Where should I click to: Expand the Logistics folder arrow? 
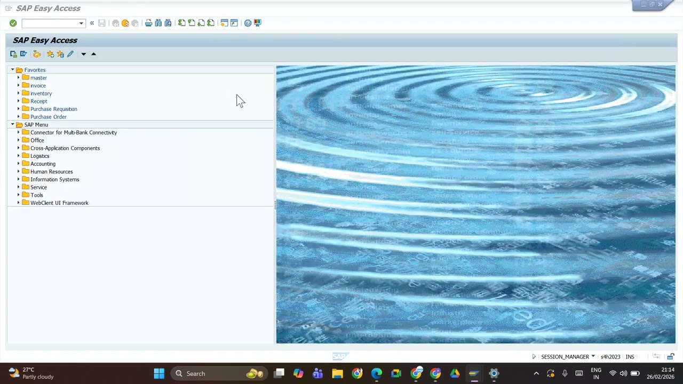click(x=18, y=156)
